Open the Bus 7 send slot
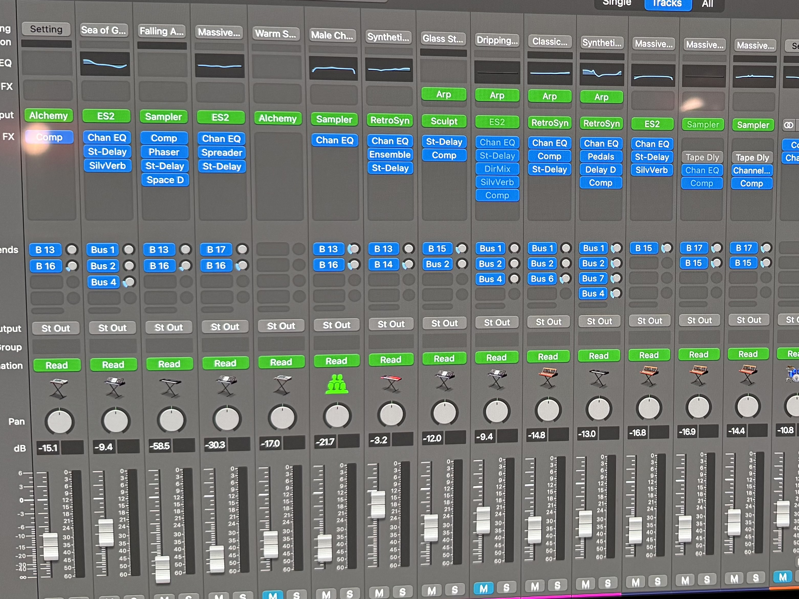The height and width of the screenshot is (599, 799). tap(593, 278)
